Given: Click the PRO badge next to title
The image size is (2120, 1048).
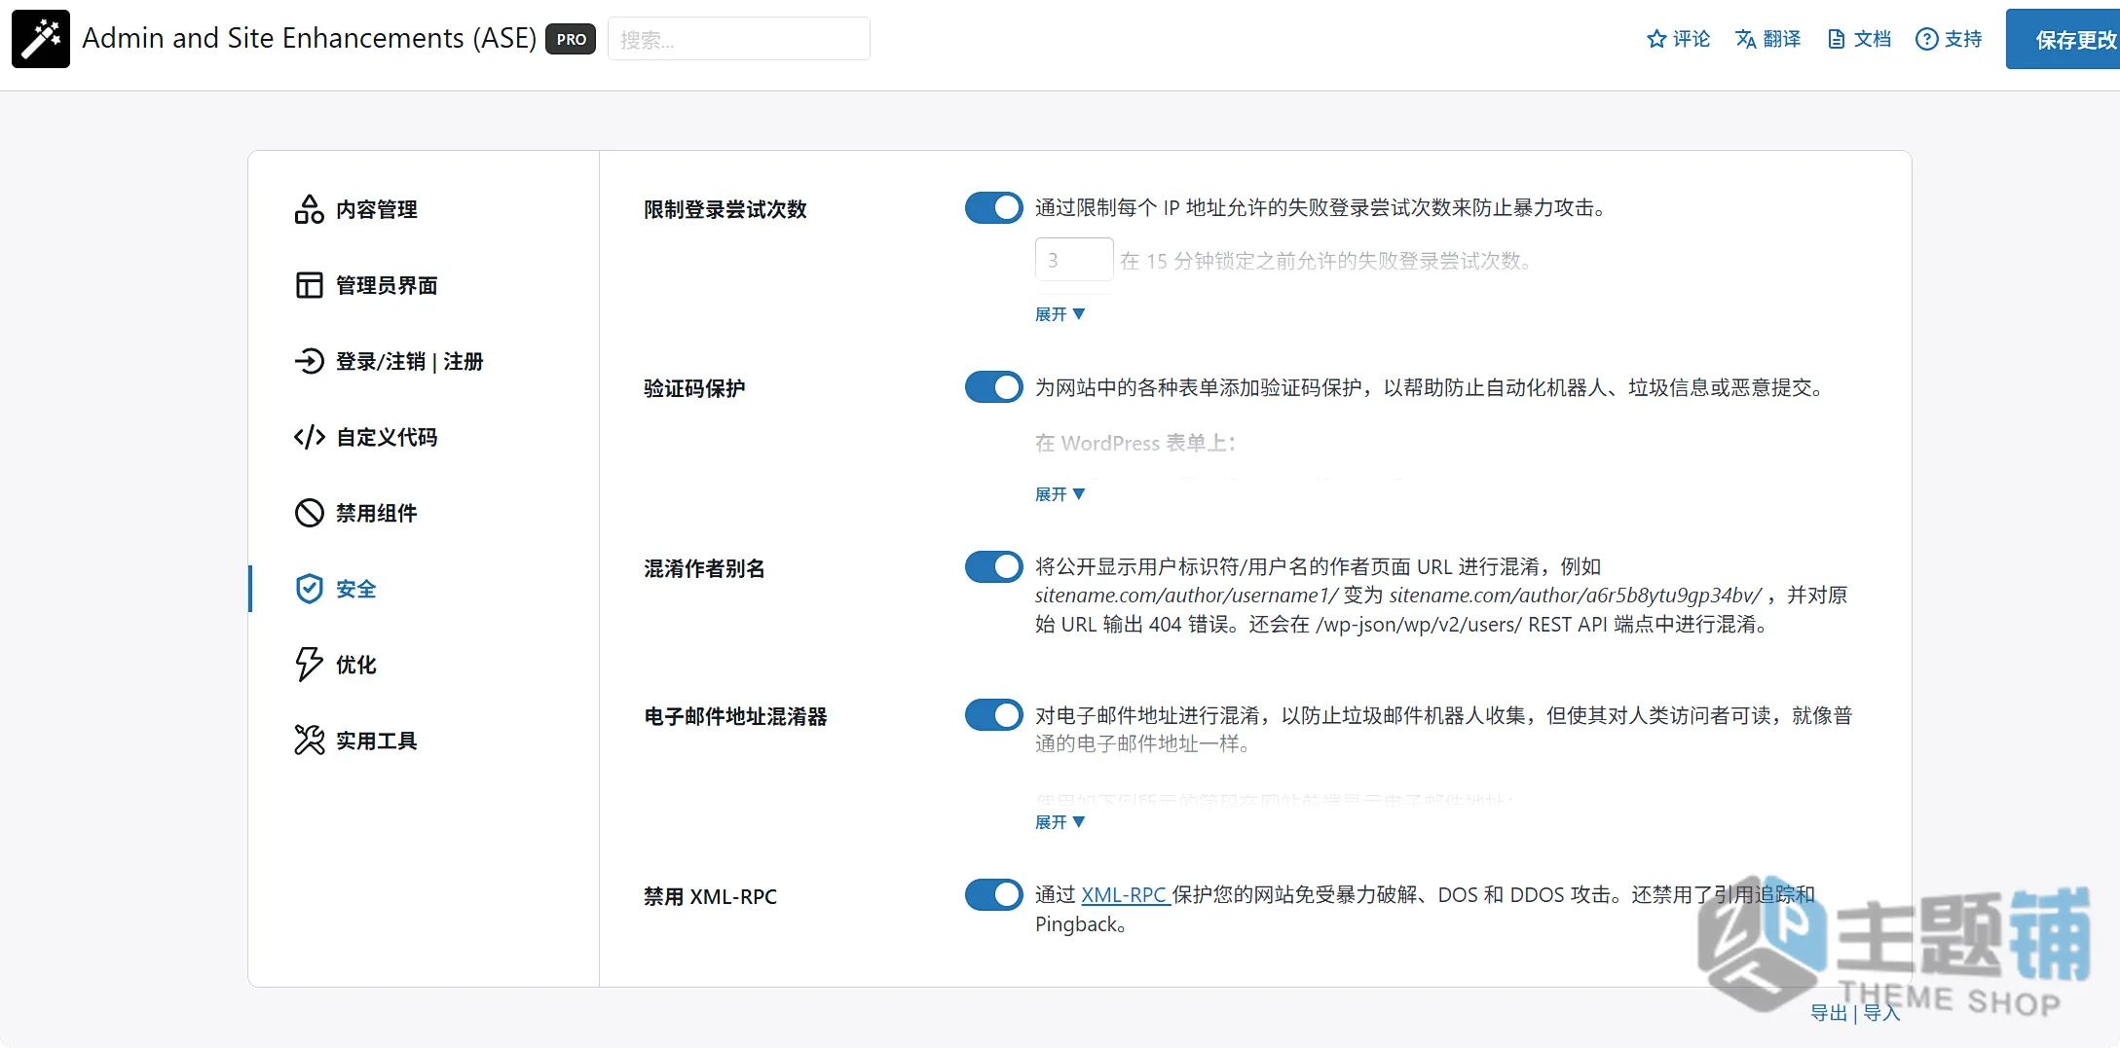Looking at the screenshot, I should (x=571, y=39).
